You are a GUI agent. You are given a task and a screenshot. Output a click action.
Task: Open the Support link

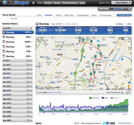point(102,3)
